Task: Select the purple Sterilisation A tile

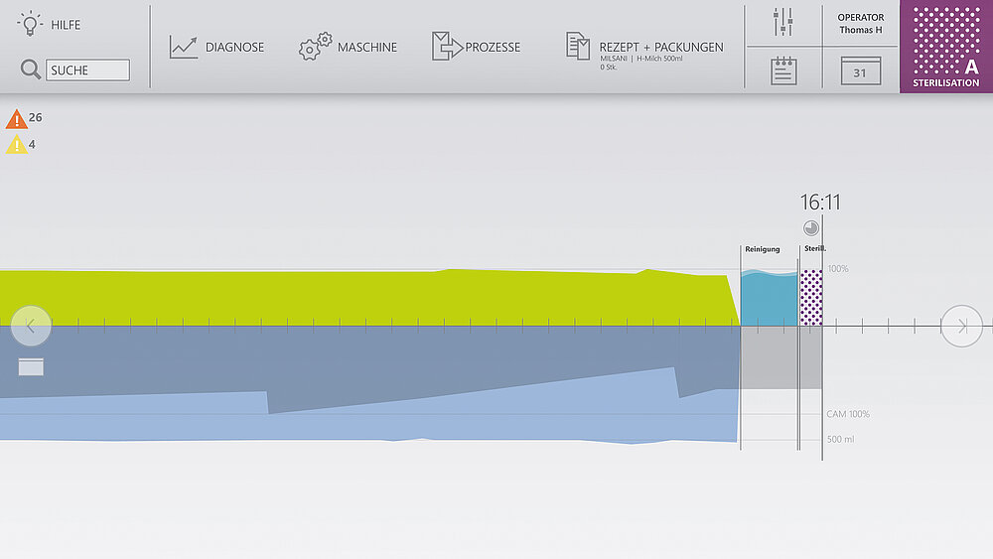Action: click(x=946, y=47)
